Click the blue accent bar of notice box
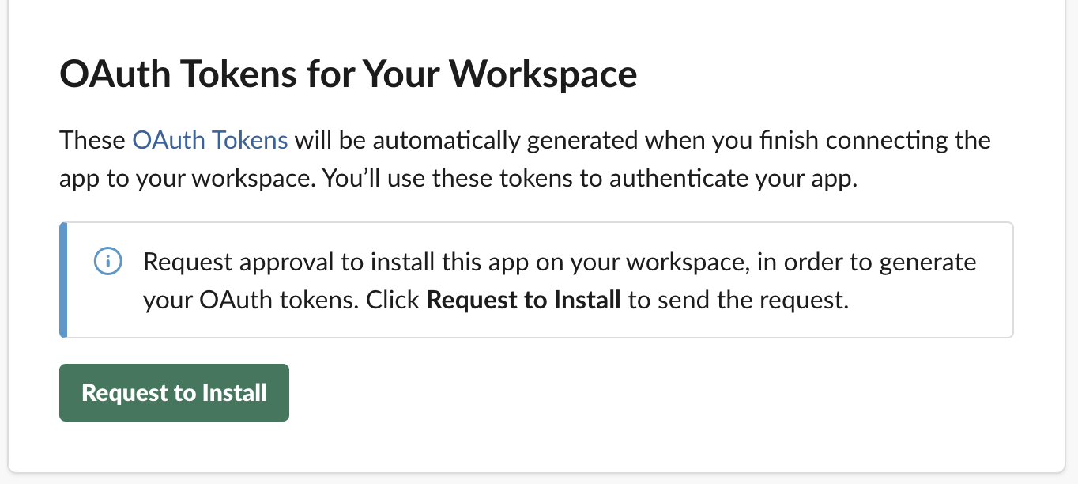The width and height of the screenshot is (1078, 484). click(x=63, y=280)
